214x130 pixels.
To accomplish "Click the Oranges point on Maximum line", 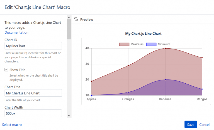I will (x=128, y=66).
